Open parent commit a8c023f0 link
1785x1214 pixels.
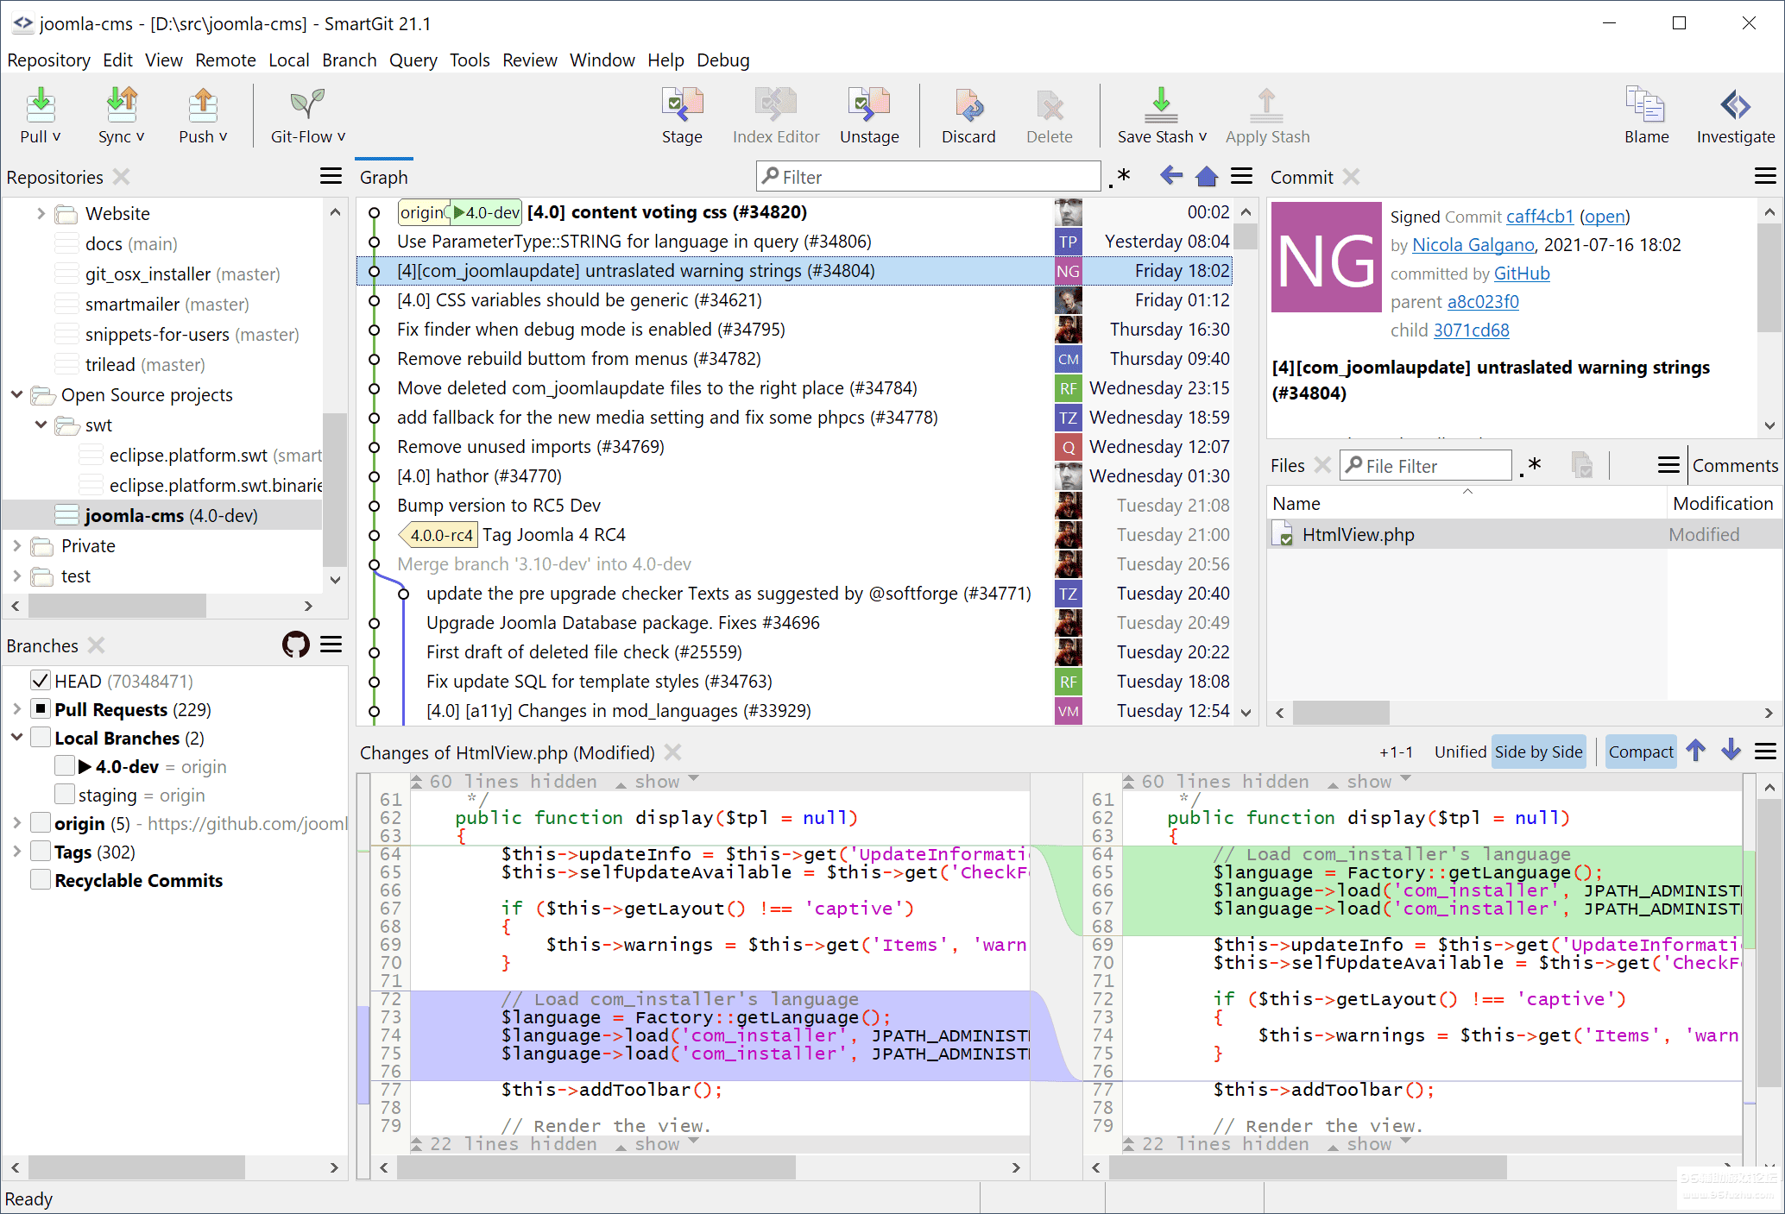tap(1483, 301)
